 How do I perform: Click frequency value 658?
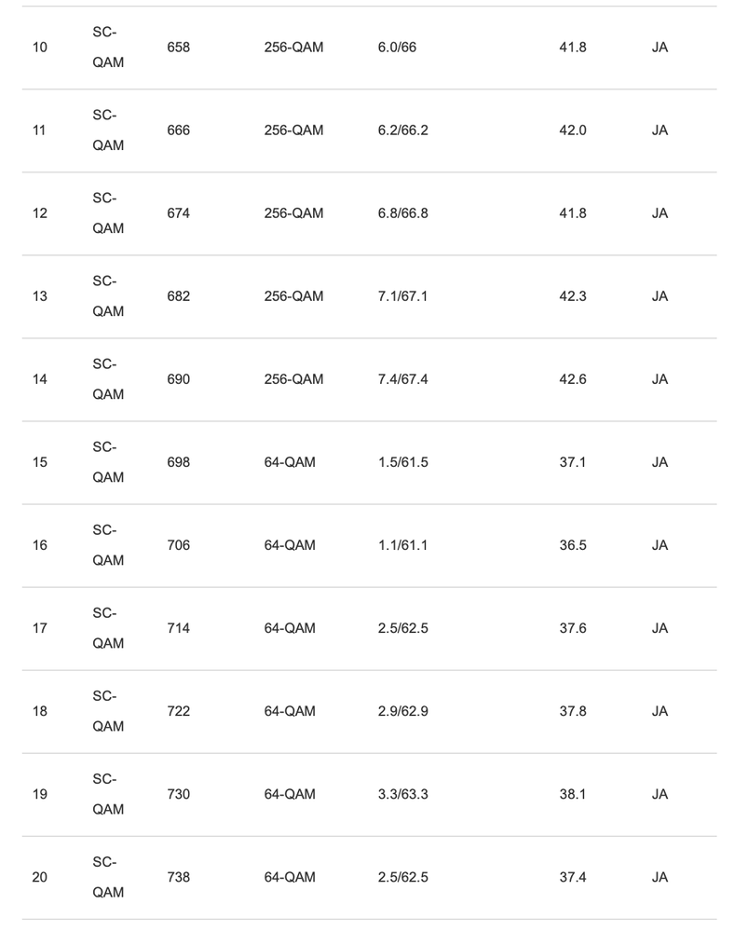pyautogui.click(x=178, y=48)
